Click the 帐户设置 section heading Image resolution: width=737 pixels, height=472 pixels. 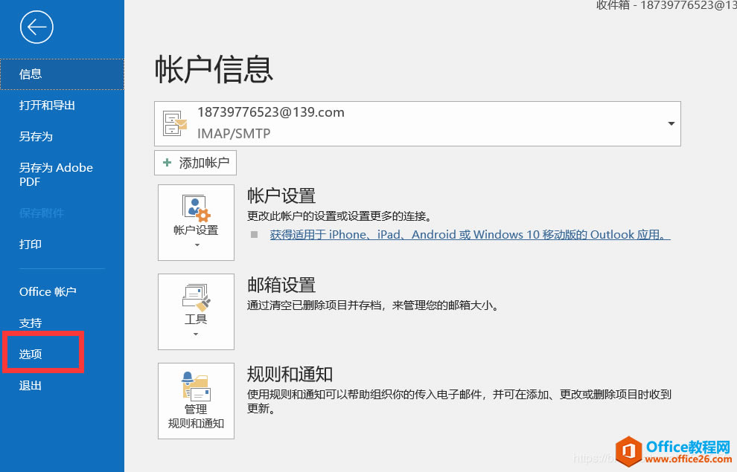281,195
